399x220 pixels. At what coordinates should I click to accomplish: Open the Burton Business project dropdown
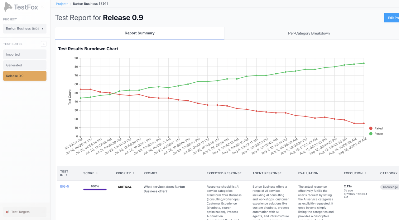(x=25, y=28)
